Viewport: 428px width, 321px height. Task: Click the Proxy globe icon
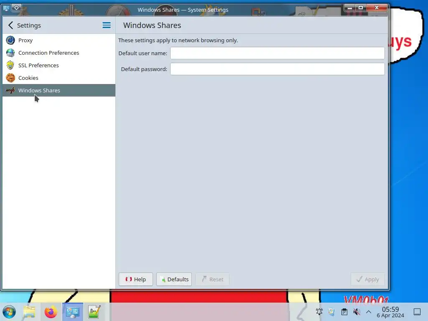point(10,40)
